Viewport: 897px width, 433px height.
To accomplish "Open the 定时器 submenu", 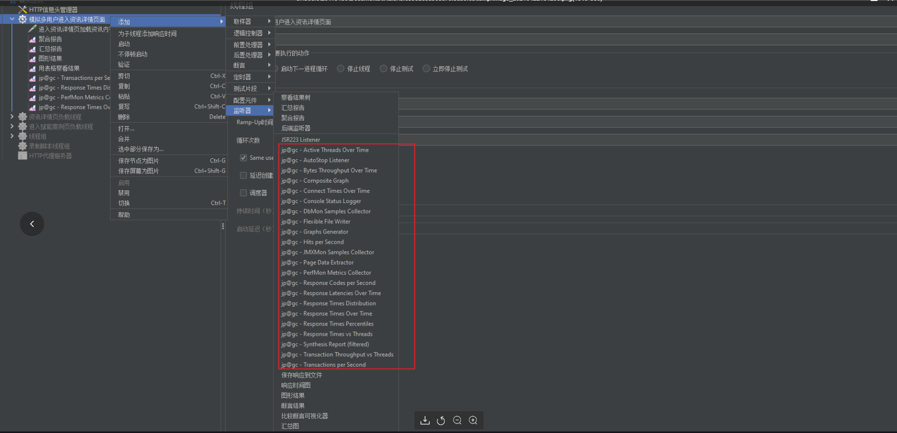I will tap(251, 77).
